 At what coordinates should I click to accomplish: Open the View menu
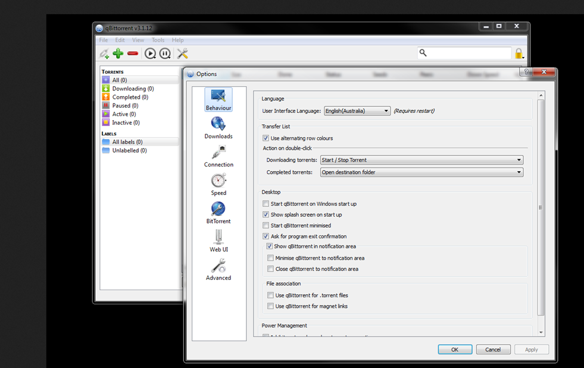pyautogui.click(x=138, y=40)
